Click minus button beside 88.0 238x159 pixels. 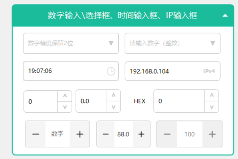click(x=106, y=134)
